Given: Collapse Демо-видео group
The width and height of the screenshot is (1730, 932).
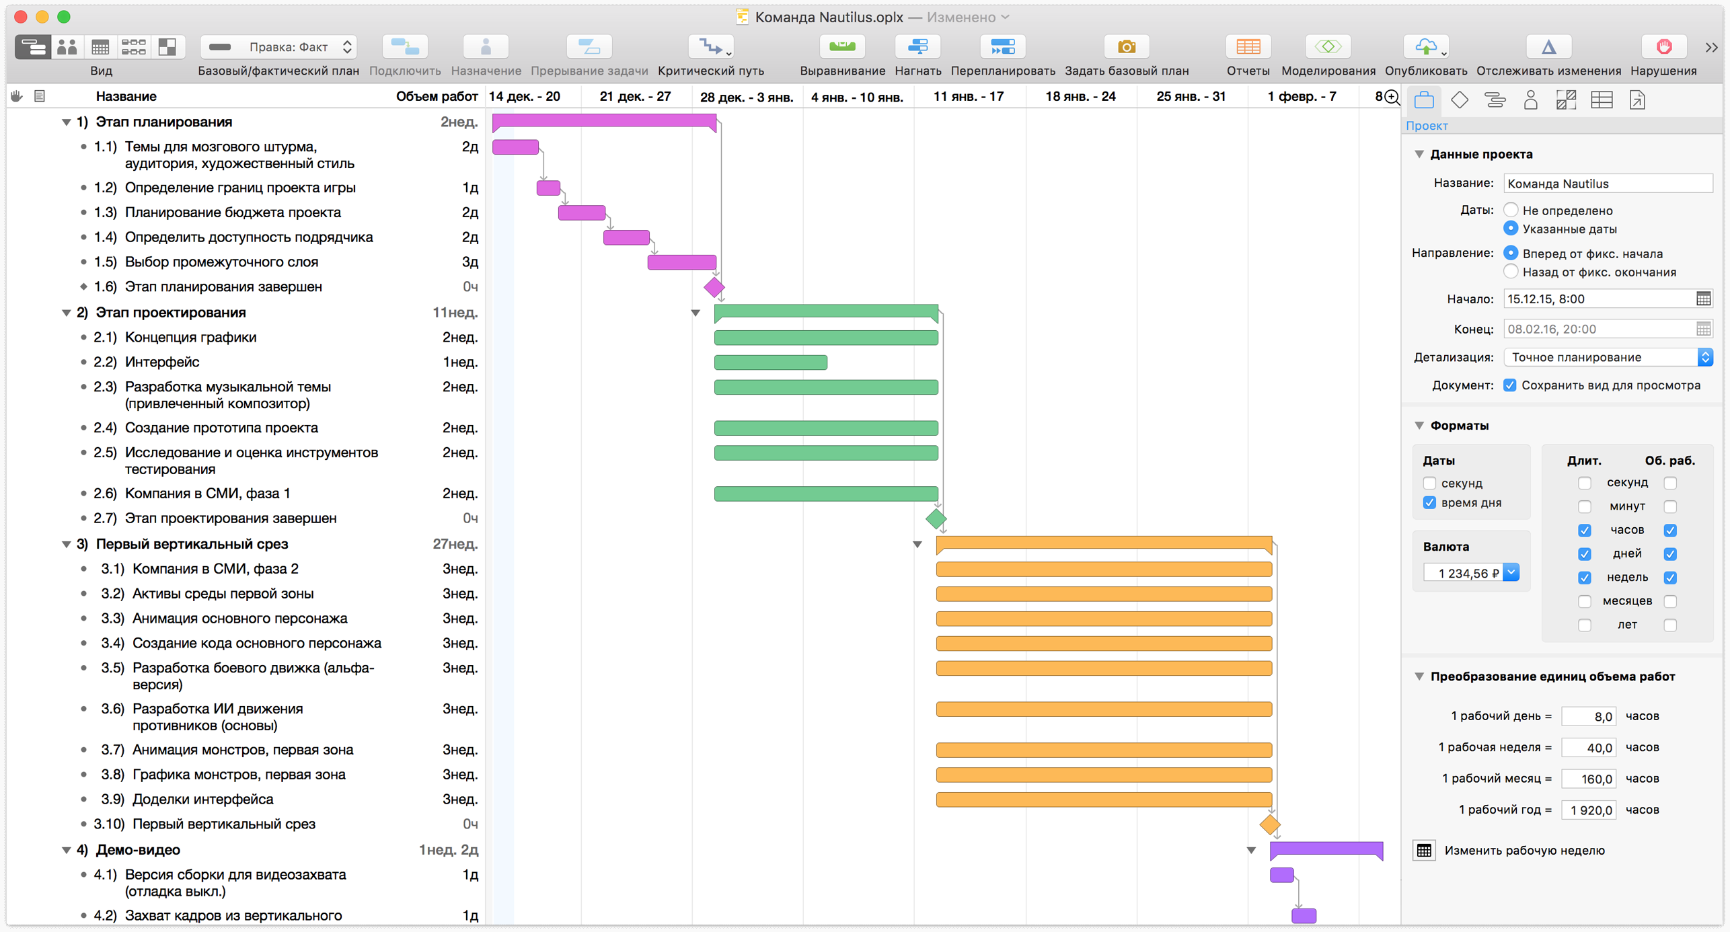Looking at the screenshot, I should click(67, 851).
